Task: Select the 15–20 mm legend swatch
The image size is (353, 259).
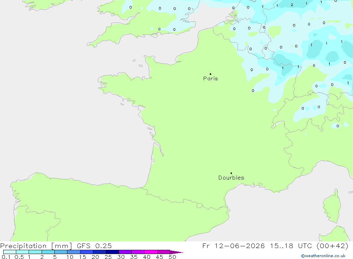Action: [86, 252]
